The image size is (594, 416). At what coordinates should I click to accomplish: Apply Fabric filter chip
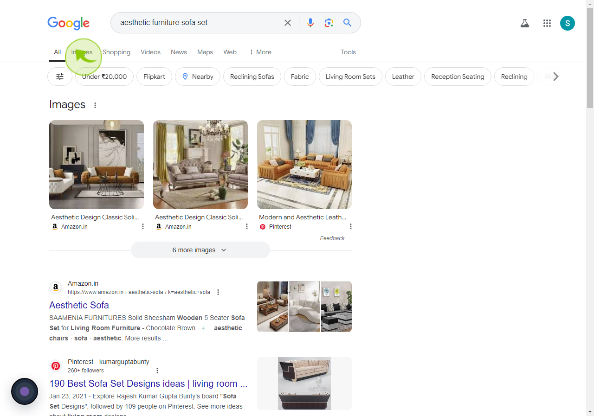click(300, 77)
